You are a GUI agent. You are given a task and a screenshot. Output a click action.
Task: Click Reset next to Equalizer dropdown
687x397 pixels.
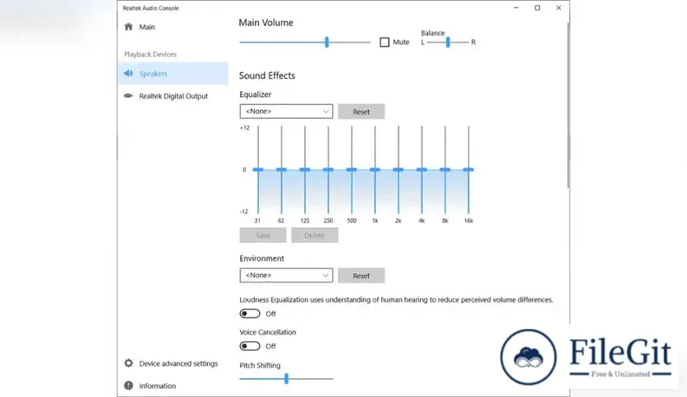[362, 112]
